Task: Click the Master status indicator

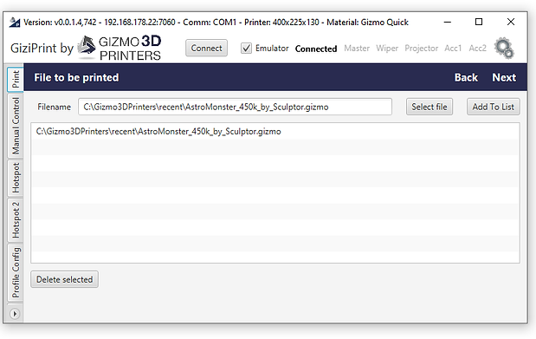Action: point(357,49)
